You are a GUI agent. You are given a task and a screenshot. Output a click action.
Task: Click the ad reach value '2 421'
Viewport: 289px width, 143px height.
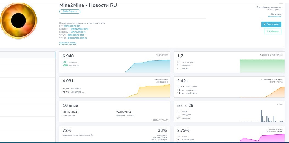click(x=183, y=81)
